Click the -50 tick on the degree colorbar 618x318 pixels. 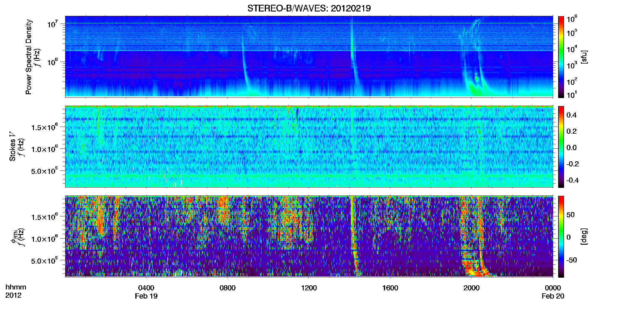pos(571,260)
